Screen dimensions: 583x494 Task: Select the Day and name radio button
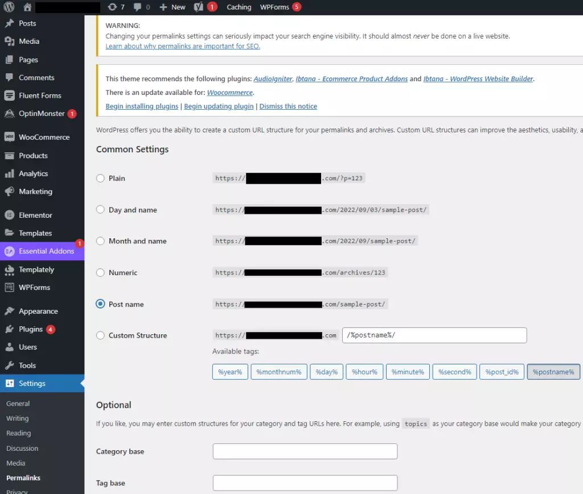(100, 210)
